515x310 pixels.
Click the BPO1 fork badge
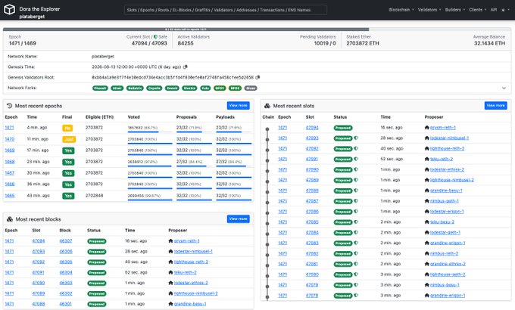coord(220,88)
